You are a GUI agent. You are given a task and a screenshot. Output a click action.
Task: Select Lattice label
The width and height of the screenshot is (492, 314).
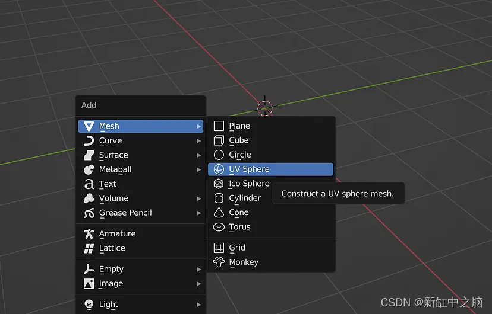[x=112, y=248]
